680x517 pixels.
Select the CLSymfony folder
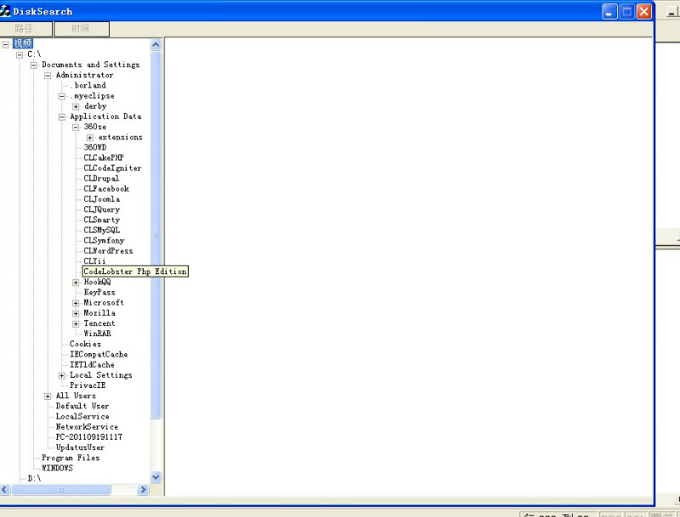(x=104, y=241)
